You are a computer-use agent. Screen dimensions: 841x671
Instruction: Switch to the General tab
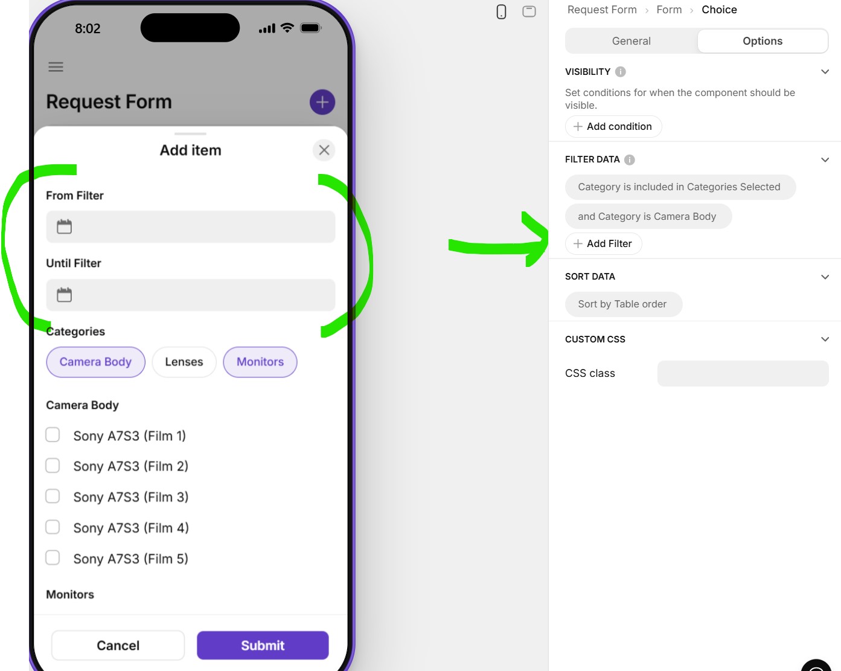click(632, 41)
